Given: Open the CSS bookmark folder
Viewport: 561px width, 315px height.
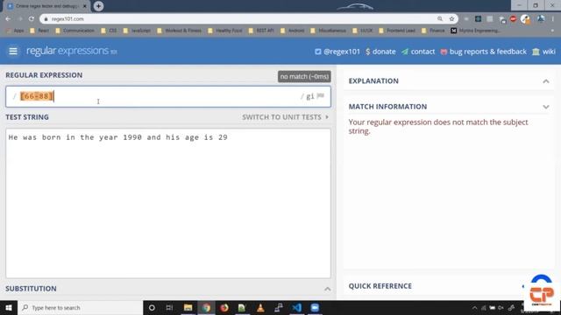Looking at the screenshot, I should 109,31.
